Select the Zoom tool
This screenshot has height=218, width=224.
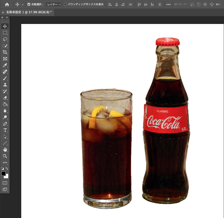coord(5,156)
